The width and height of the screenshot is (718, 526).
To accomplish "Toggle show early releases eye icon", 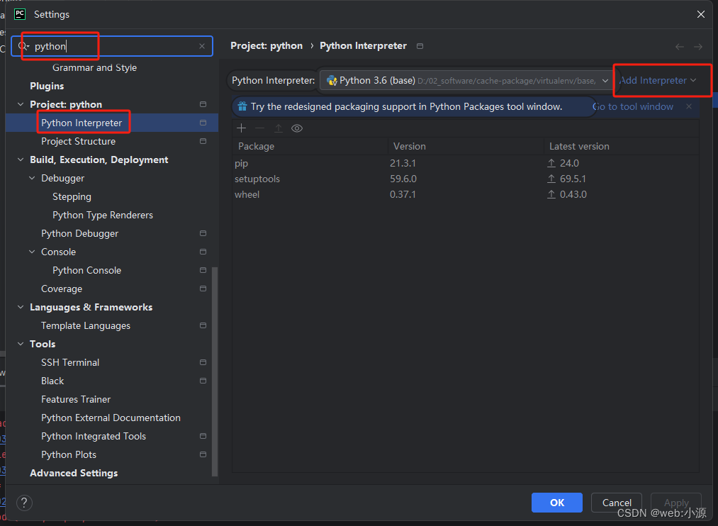I will 297,128.
